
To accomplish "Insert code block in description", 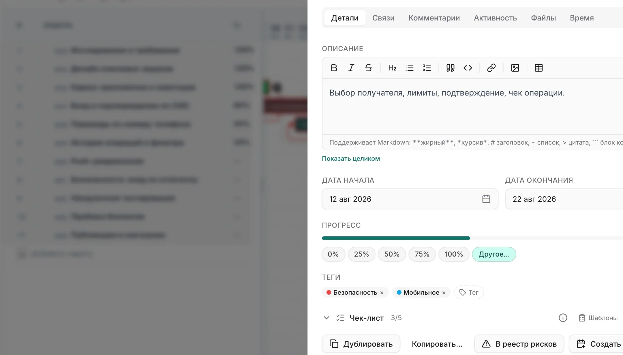I will tap(468, 68).
